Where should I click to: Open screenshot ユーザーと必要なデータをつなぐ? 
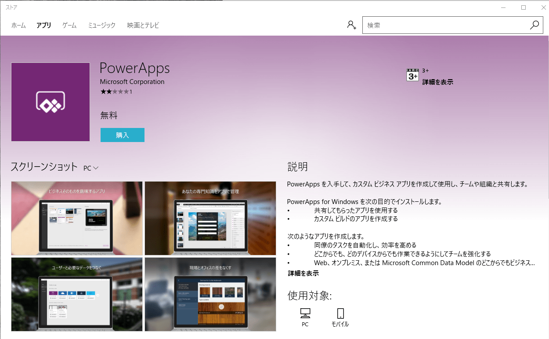[77, 294]
